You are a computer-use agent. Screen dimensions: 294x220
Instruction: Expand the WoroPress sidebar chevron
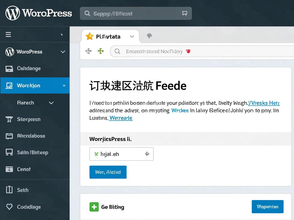coord(63,52)
